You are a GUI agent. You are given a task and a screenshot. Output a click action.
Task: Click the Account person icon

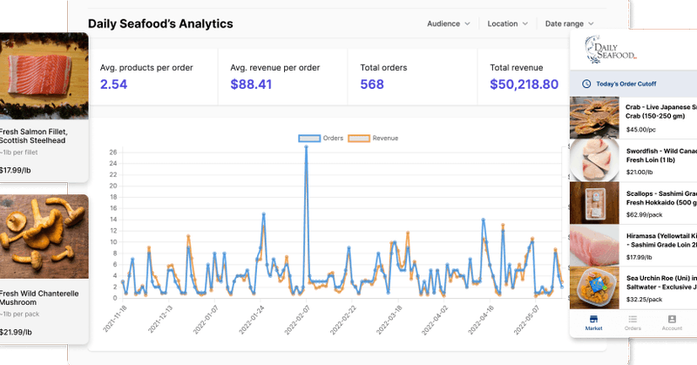pos(672,319)
